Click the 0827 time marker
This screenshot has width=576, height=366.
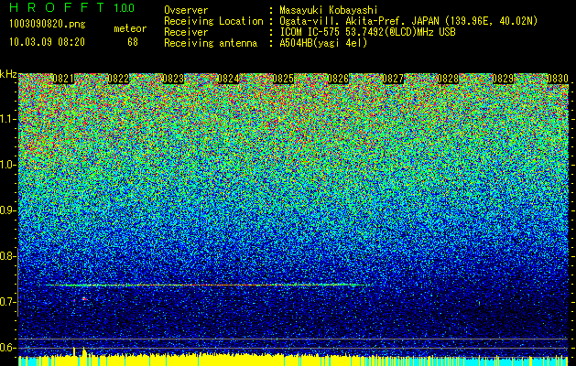(x=393, y=79)
